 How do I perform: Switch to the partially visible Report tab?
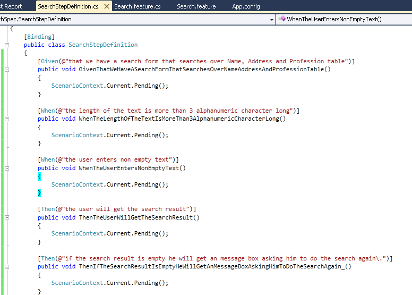click(x=11, y=6)
